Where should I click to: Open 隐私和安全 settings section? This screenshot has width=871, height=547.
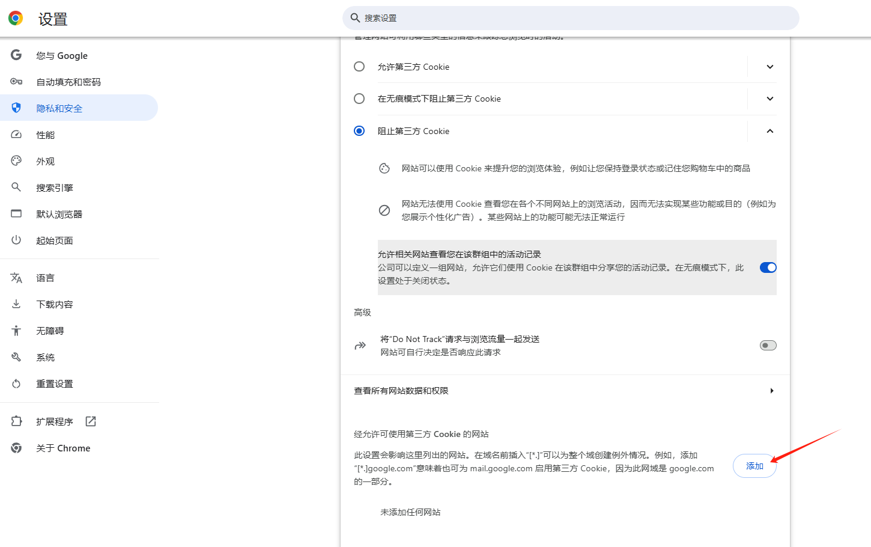79,108
